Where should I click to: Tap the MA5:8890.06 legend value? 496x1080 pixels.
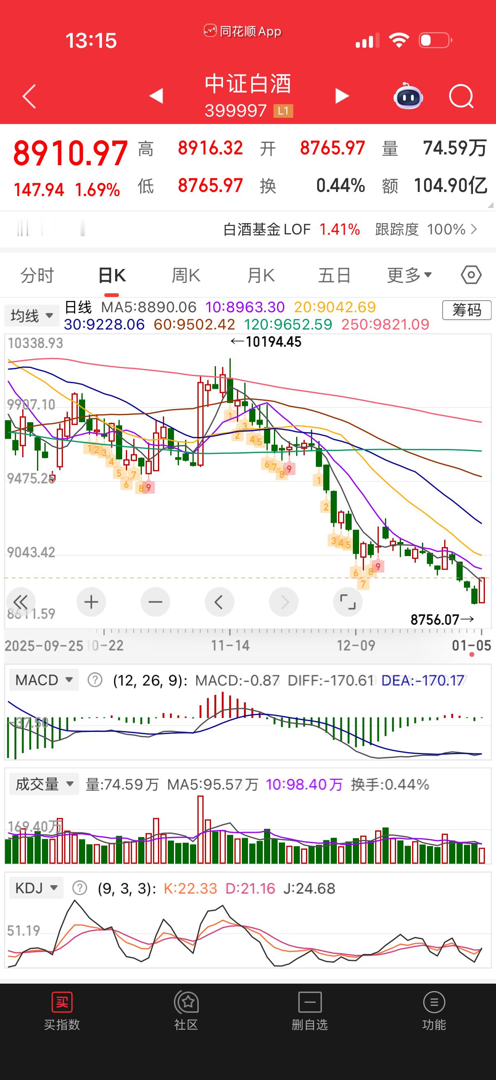148,307
